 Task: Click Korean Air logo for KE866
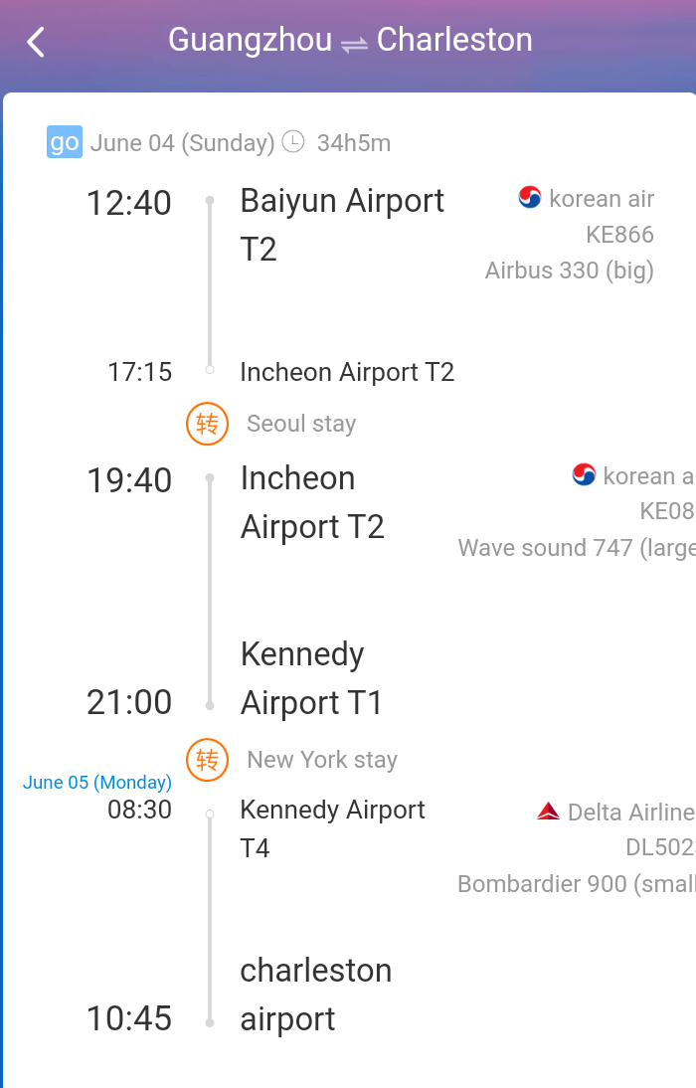[530, 198]
